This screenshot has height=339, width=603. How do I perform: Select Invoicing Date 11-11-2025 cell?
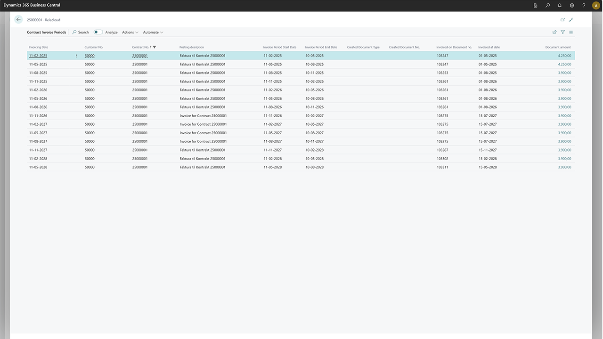[38, 81]
